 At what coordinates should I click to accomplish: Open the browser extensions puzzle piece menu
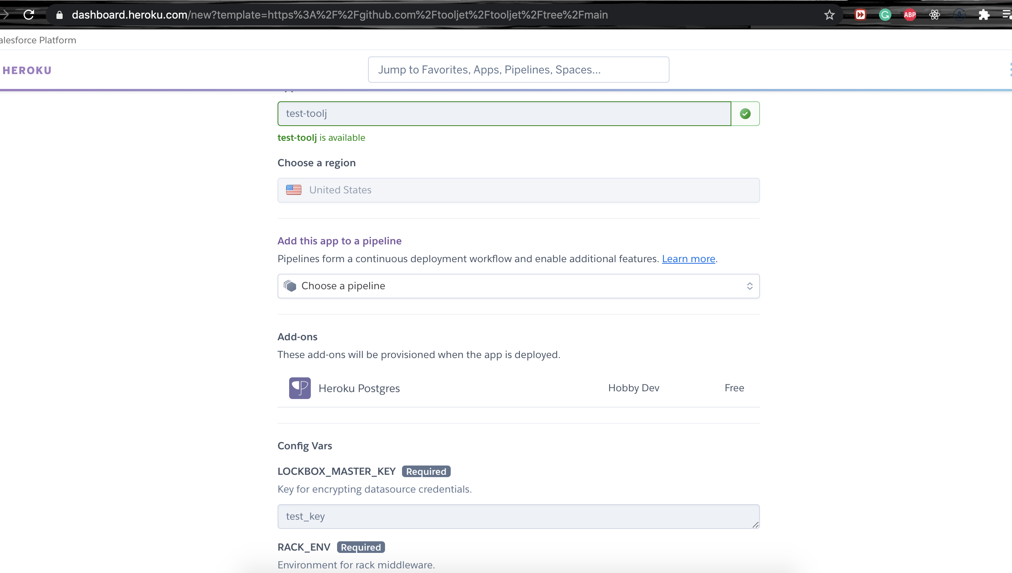pyautogui.click(x=984, y=15)
